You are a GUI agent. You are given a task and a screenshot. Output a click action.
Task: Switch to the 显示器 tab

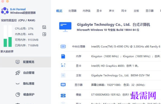point(150,11)
